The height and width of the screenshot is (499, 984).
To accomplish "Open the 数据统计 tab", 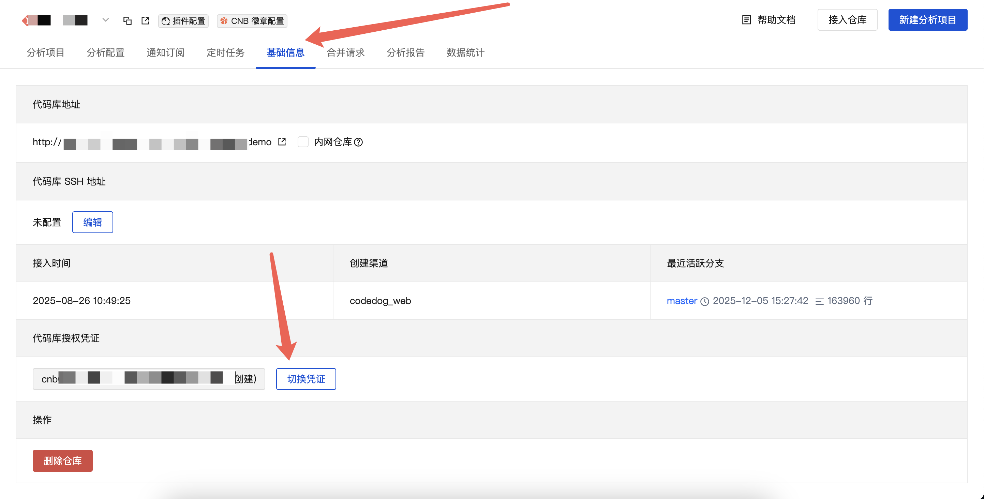I will click(465, 53).
